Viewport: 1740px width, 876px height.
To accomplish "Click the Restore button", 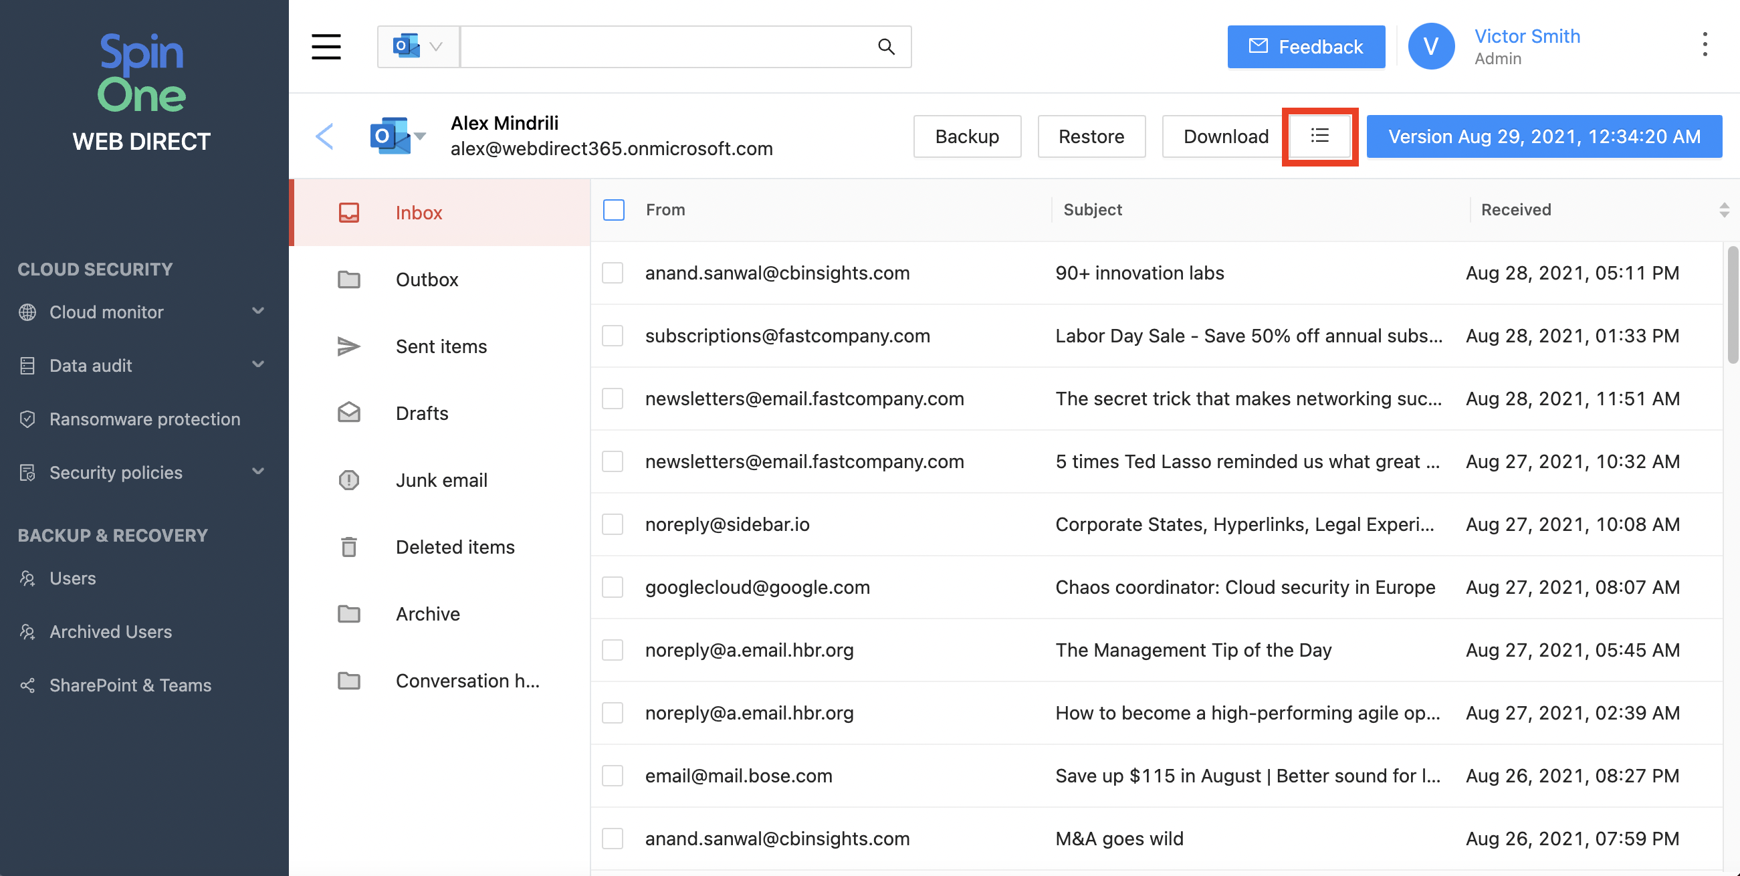I will (1090, 136).
